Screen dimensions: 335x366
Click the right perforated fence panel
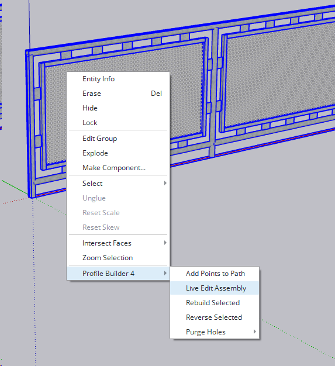(280, 75)
